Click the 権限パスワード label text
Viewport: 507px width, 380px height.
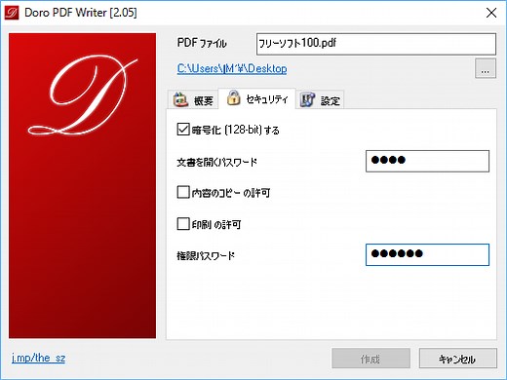tap(206, 255)
